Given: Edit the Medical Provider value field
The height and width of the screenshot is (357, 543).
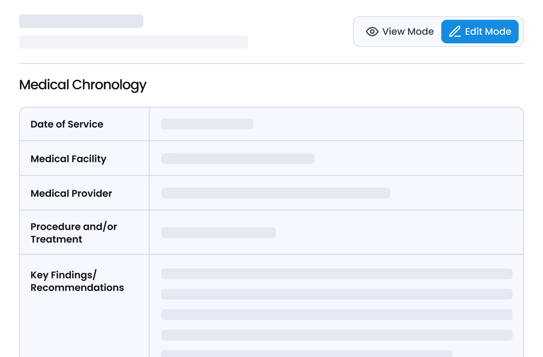Looking at the screenshot, I should 276,193.
